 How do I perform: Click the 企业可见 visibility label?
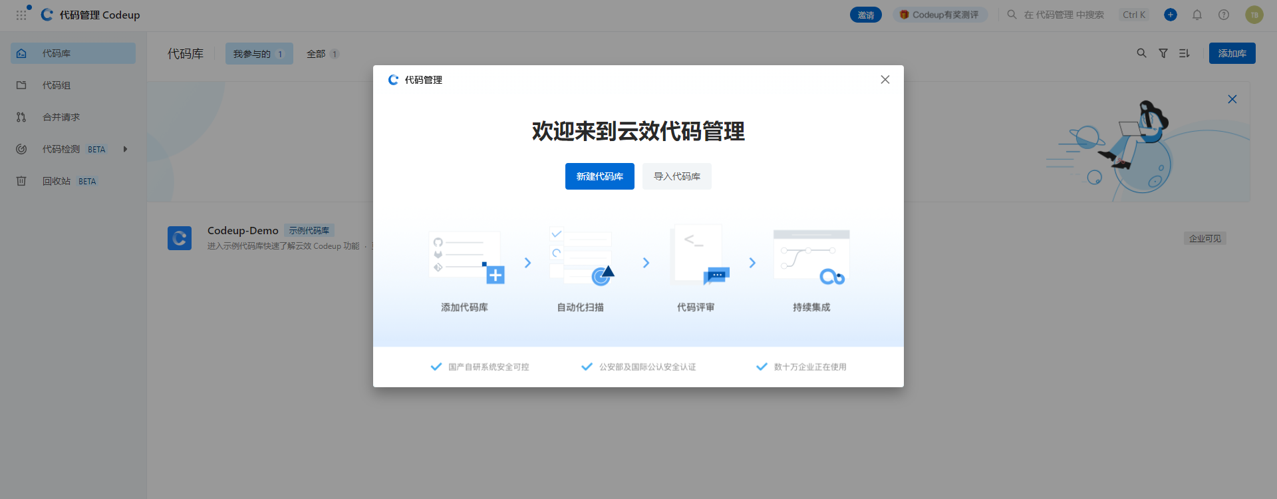[1205, 238]
